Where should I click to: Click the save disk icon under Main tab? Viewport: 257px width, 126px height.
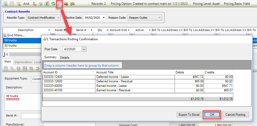click(x=25, y=69)
